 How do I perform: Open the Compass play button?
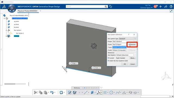click(x=12, y=8)
